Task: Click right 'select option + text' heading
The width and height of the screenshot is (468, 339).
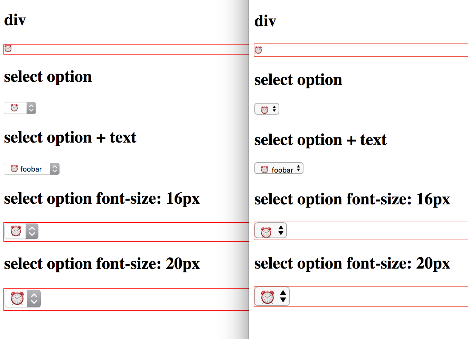Action: click(320, 141)
